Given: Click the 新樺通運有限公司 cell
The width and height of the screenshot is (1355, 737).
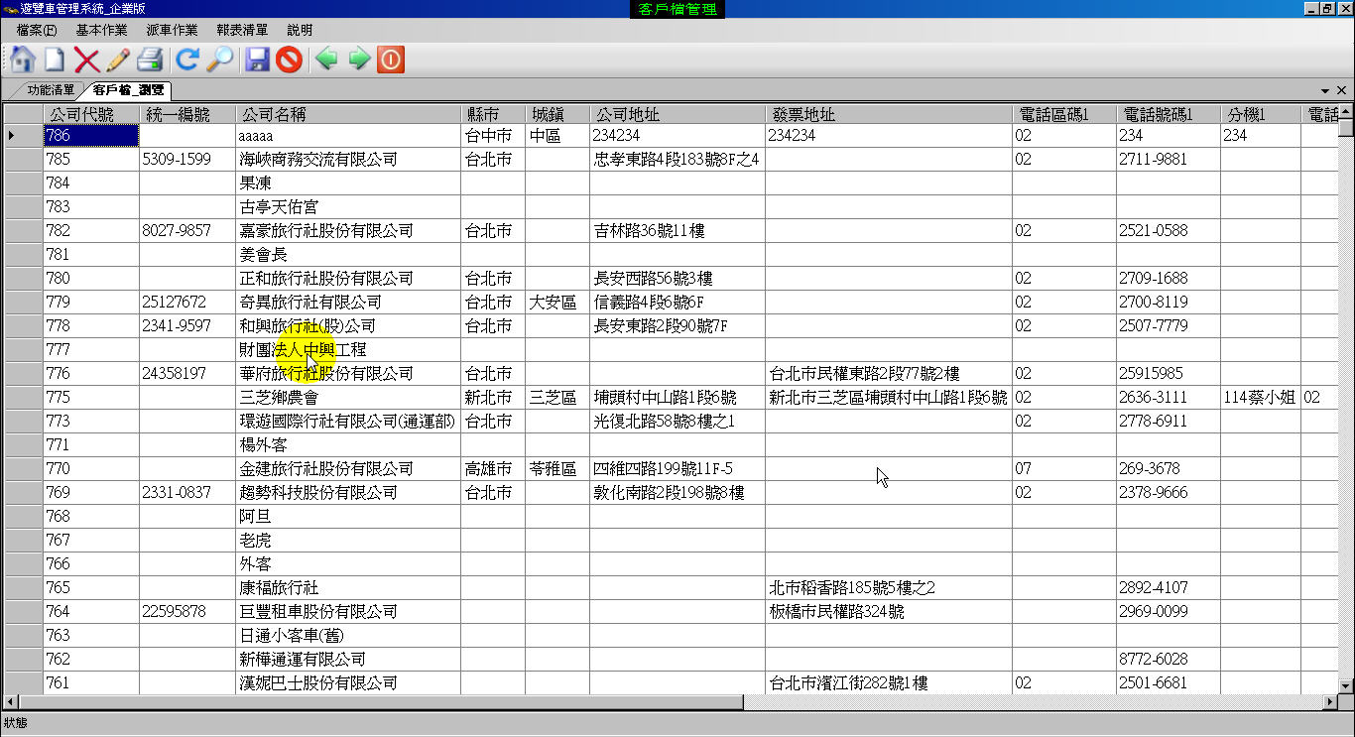Looking at the screenshot, I should (x=348, y=659).
